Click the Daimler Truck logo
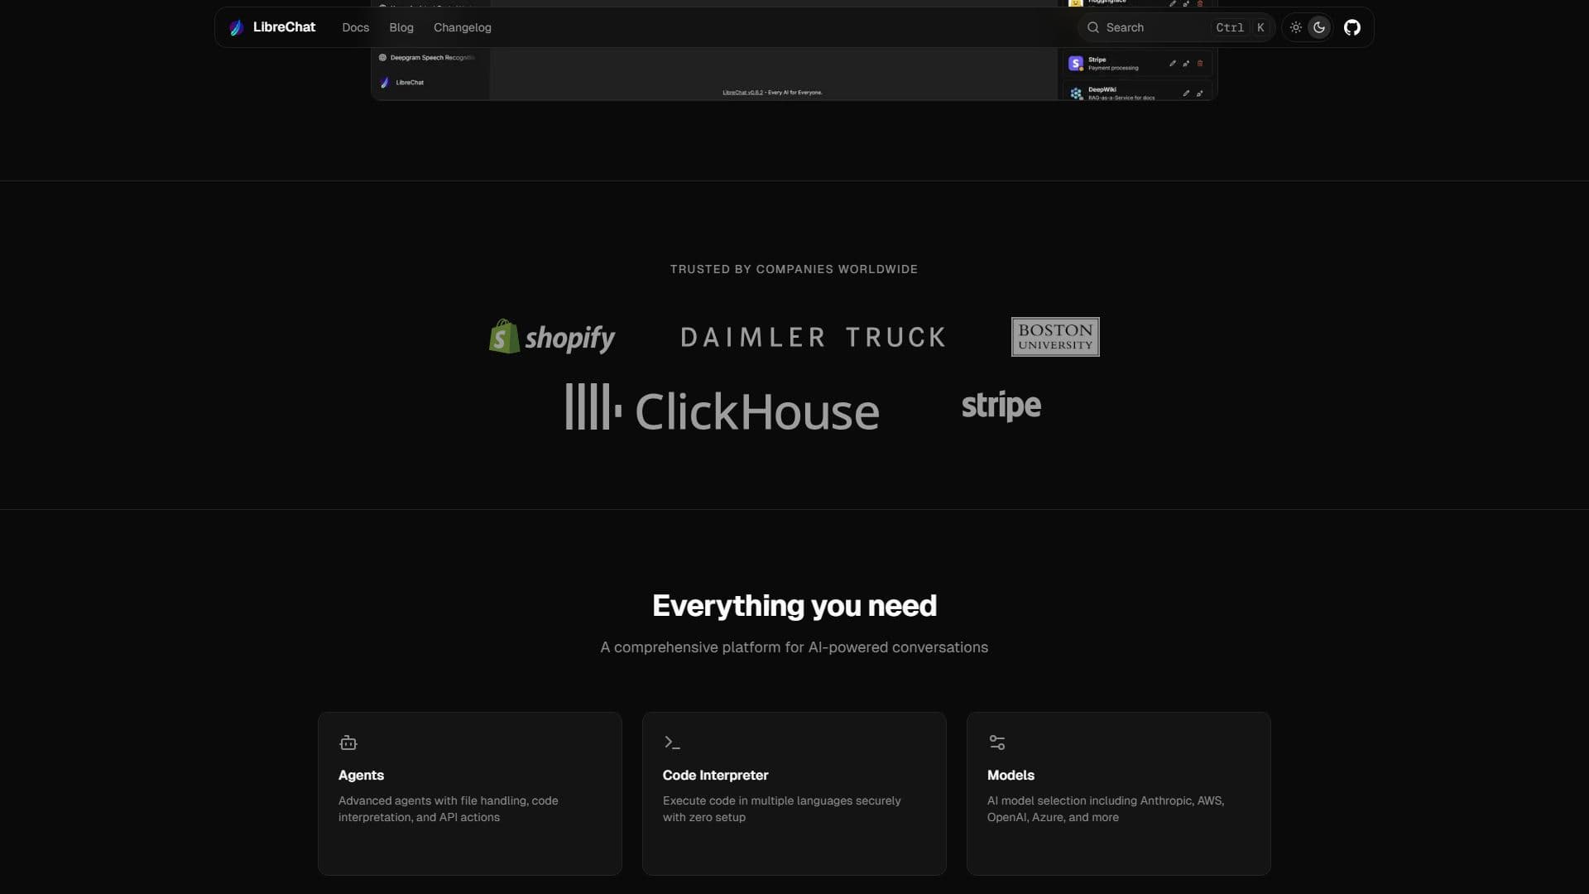Viewport: 1589px width, 894px height. coord(813,337)
